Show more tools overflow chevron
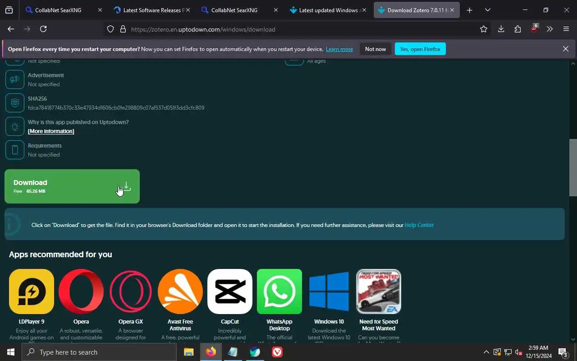This screenshot has height=361, width=577. pos(550,29)
